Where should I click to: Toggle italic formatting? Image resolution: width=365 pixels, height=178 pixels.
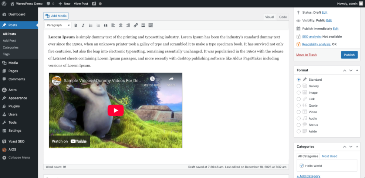pos(83,26)
